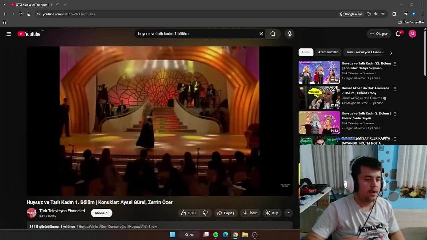Open YouTube notifications bell

point(398,34)
